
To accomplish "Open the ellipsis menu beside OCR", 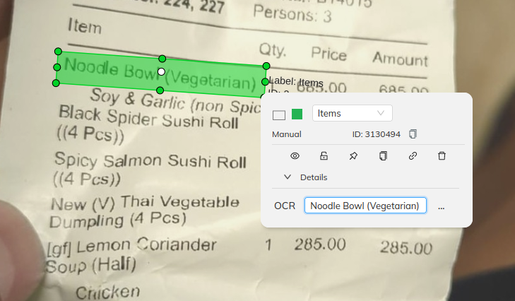I will (441, 207).
